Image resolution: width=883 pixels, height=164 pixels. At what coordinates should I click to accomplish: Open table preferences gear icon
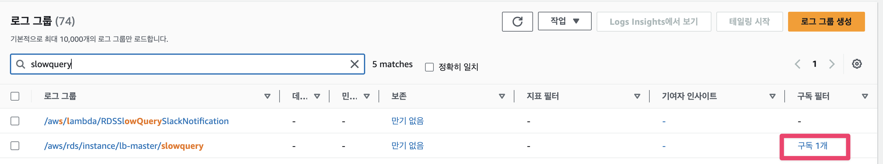pyautogui.click(x=857, y=64)
